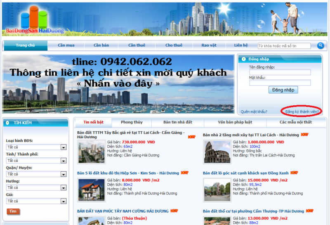This screenshot has height=225, width=330.
Task: Click the 730.000.000 VNĐ price
Action: pyautogui.click(x=139, y=142)
